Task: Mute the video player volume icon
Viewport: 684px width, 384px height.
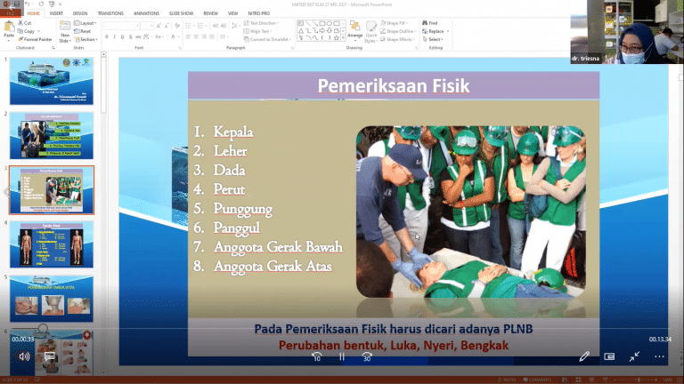Action: 24,356
